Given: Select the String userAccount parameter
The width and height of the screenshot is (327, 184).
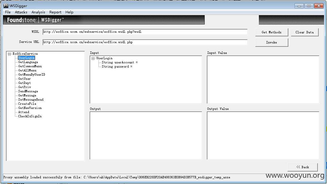Looking at the screenshot, I should click(120, 63).
